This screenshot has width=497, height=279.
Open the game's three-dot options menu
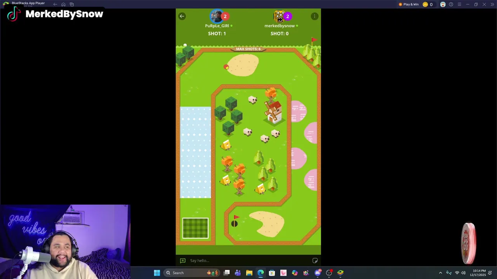[x=315, y=16]
